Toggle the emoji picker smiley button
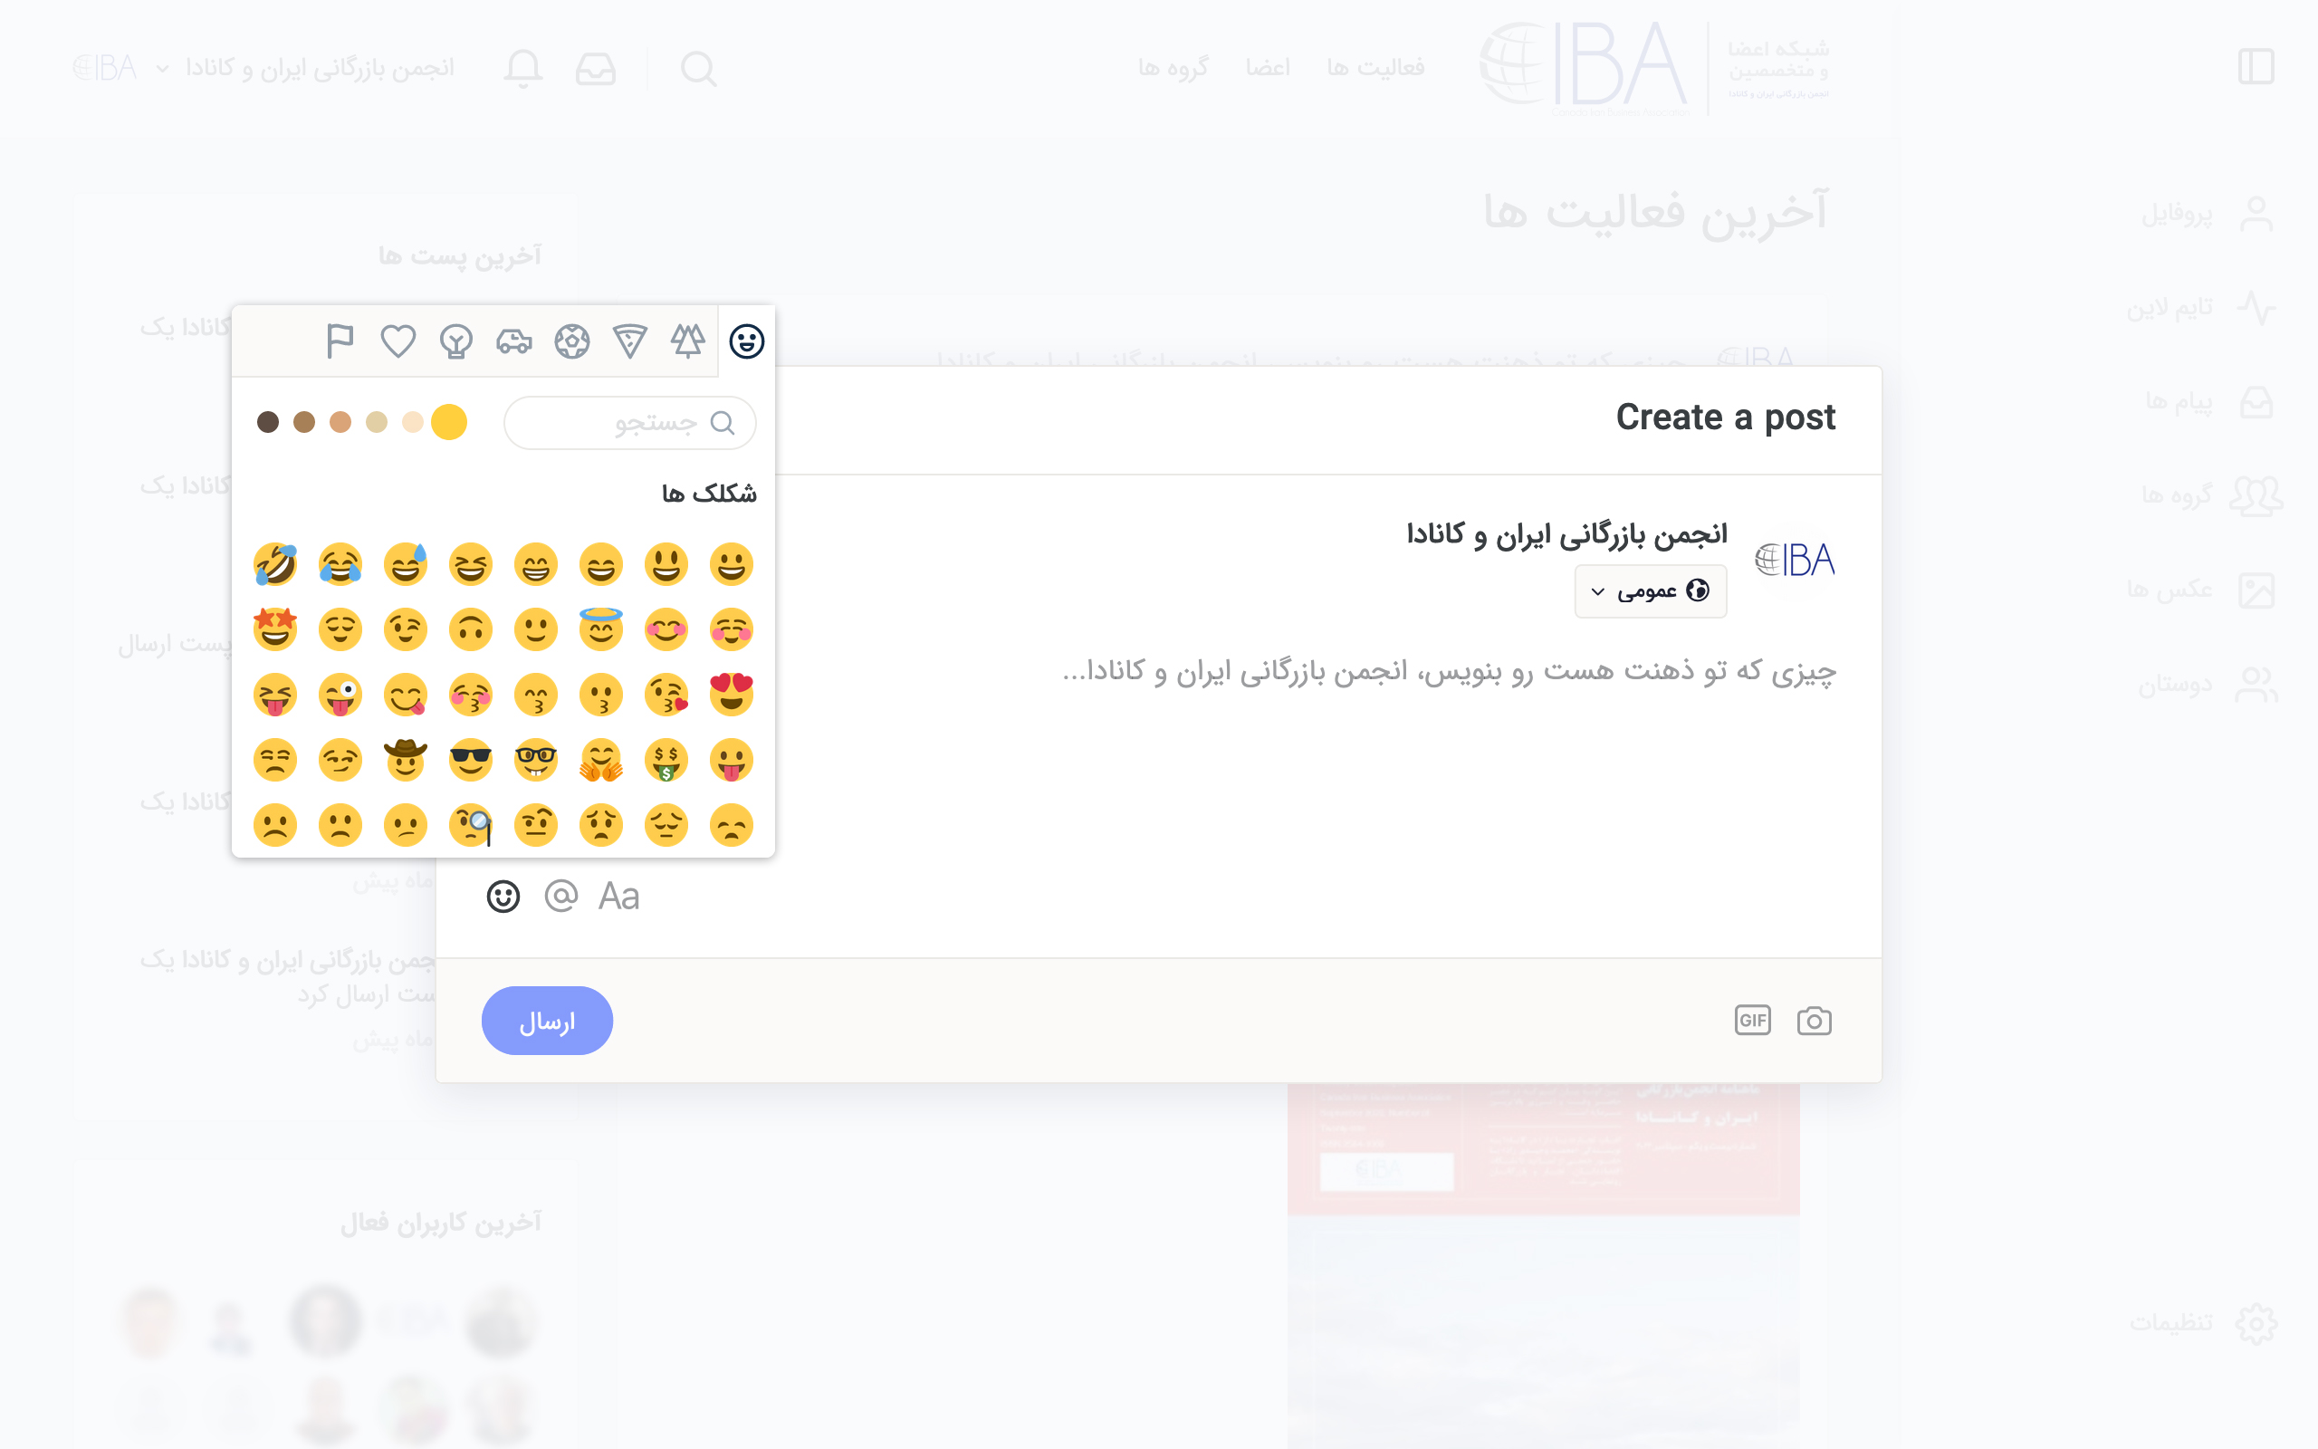The image size is (2318, 1449). (503, 896)
